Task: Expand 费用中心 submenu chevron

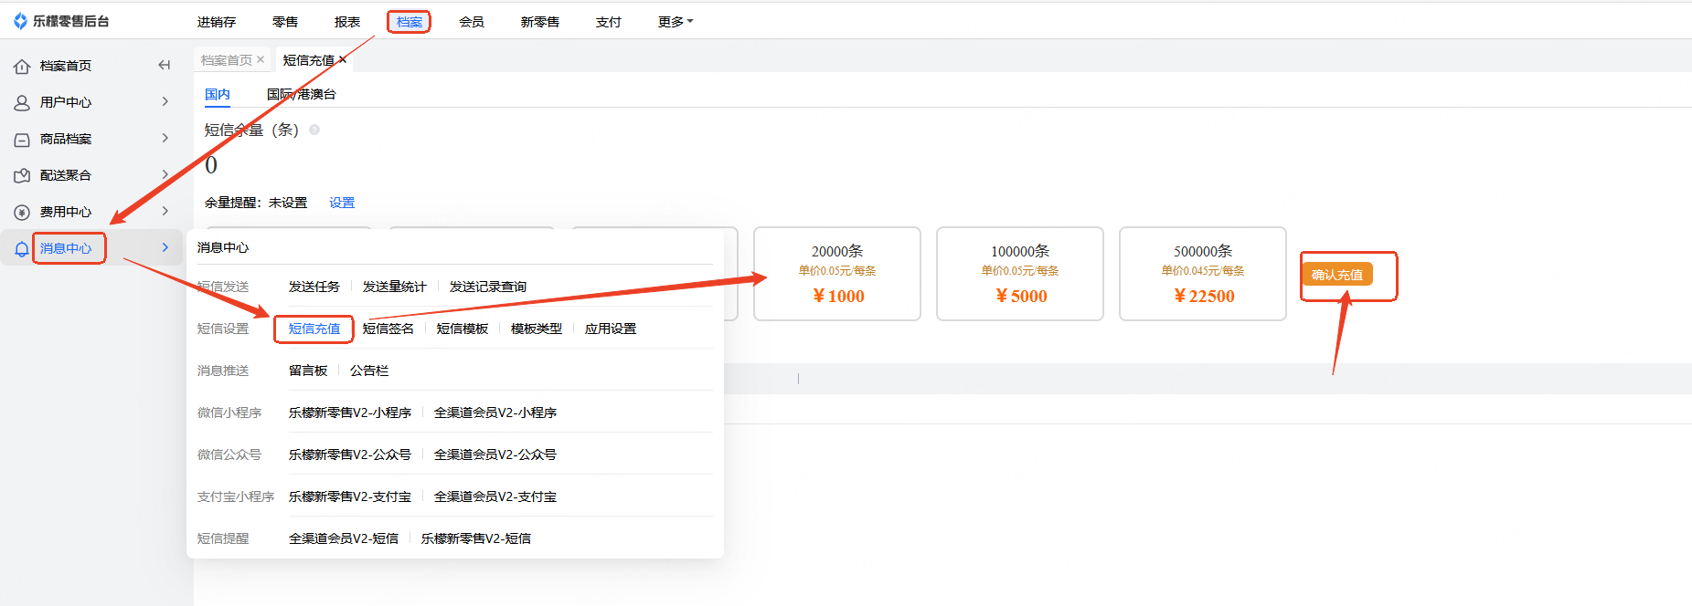Action: [165, 211]
